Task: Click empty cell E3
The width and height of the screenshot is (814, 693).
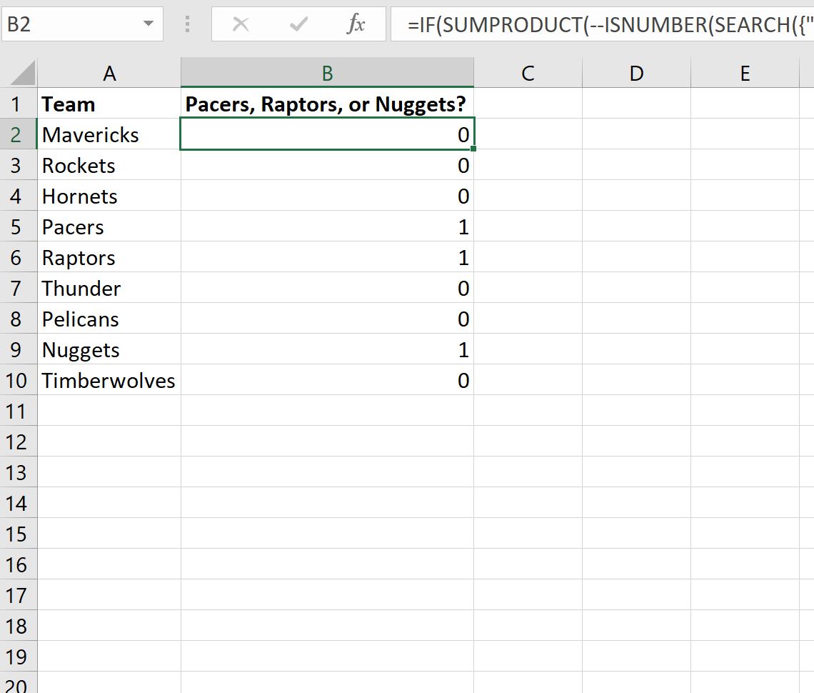Action: (745, 165)
